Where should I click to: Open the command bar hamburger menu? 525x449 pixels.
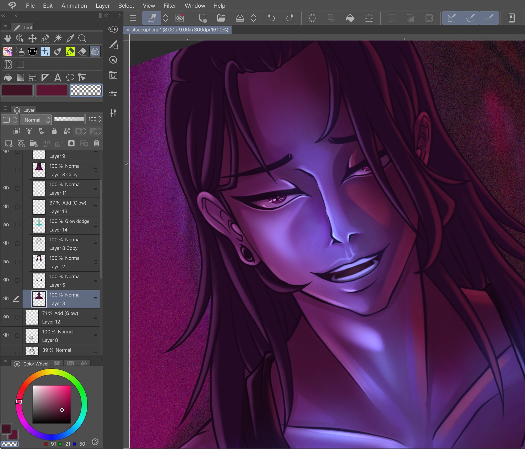click(133, 18)
